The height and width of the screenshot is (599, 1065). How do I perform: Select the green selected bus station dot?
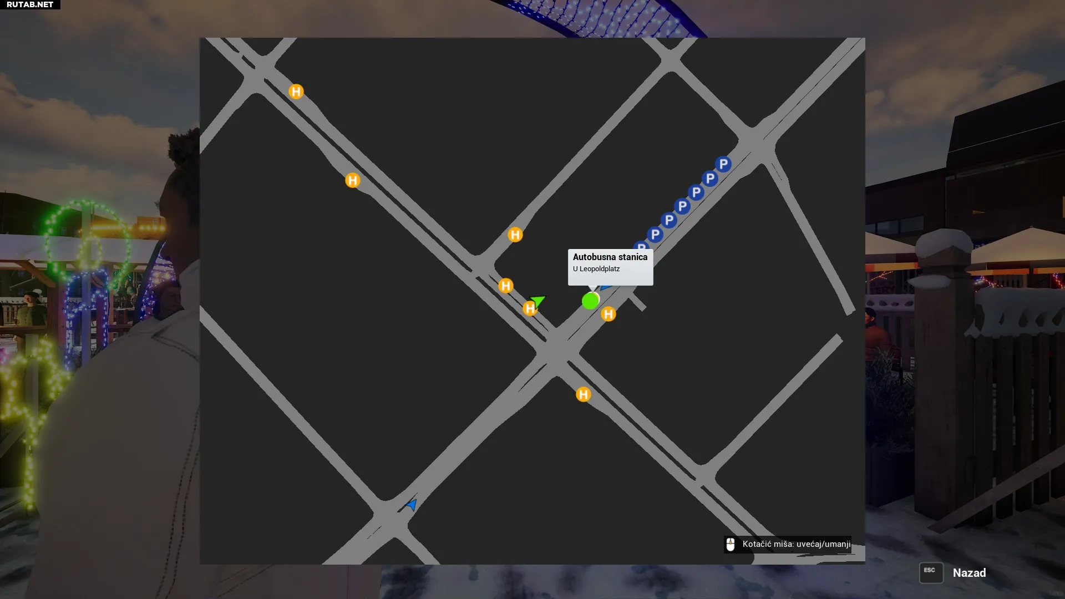point(590,301)
